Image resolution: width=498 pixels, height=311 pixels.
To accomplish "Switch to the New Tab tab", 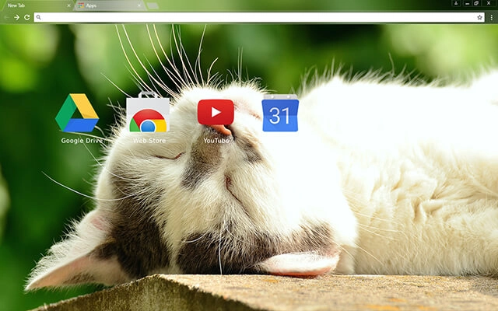I will point(37,5).
